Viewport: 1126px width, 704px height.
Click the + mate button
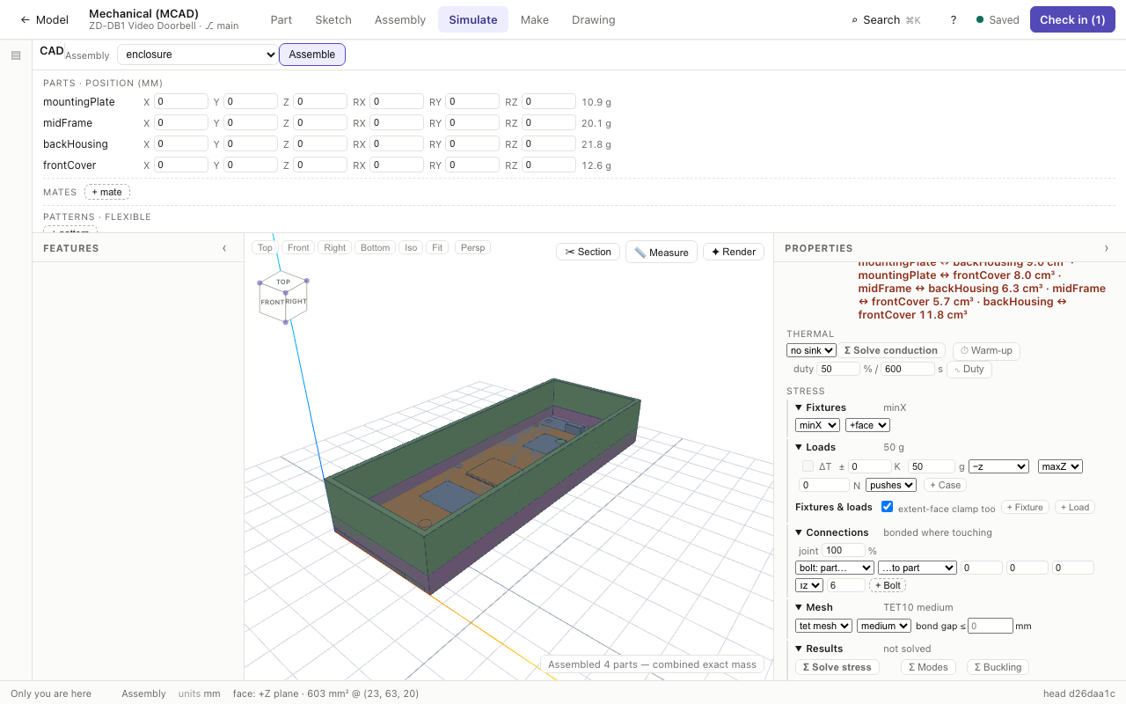107,192
